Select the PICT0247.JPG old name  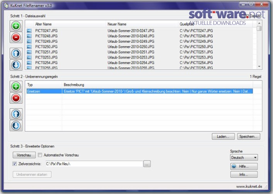pos(46,31)
